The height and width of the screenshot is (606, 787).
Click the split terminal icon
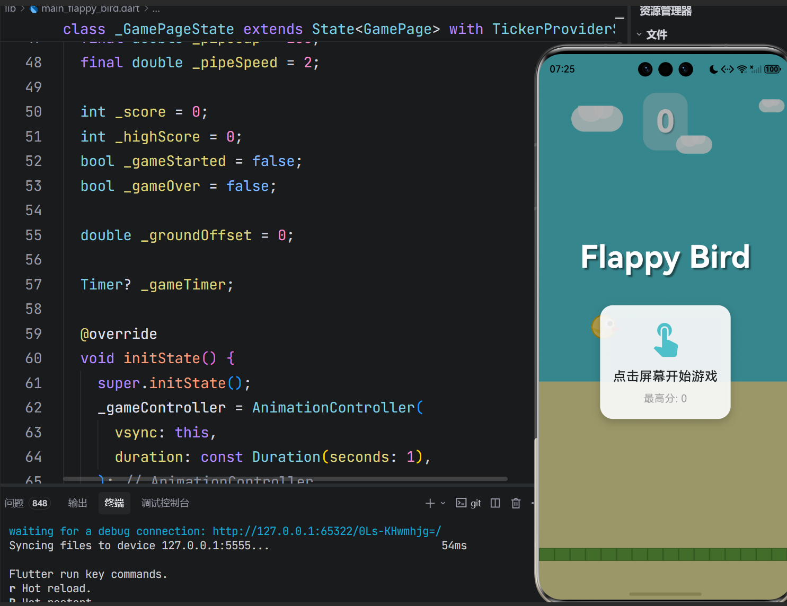pyautogui.click(x=495, y=503)
